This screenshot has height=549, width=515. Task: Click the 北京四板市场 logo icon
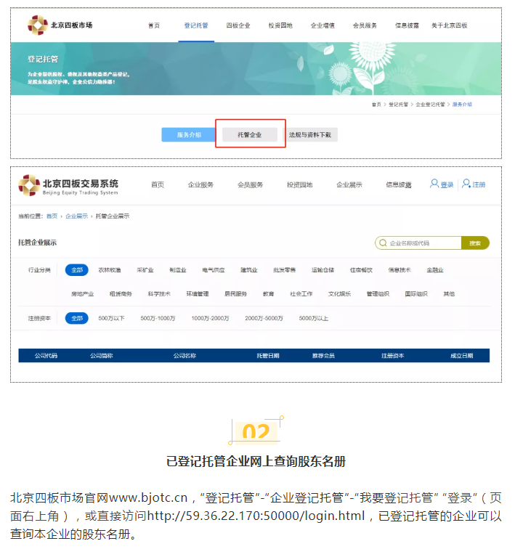[x=38, y=25]
